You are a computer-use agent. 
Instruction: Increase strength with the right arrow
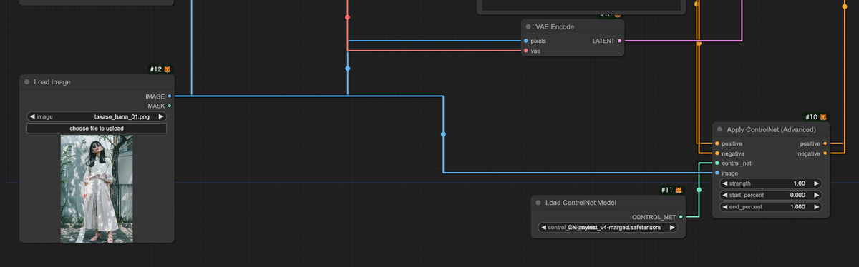(817, 183)
